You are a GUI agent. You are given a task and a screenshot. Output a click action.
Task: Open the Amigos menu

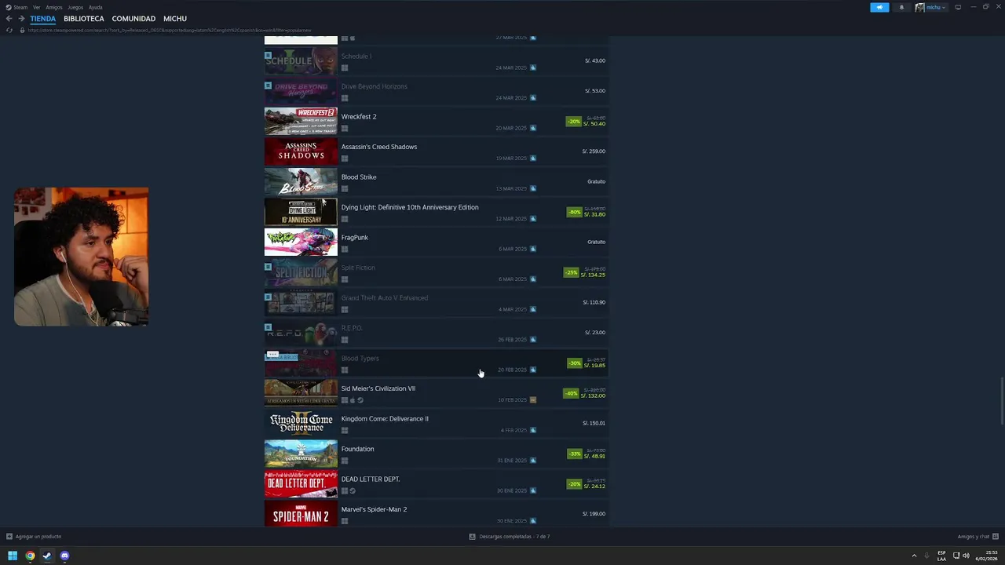pos(54,7)
